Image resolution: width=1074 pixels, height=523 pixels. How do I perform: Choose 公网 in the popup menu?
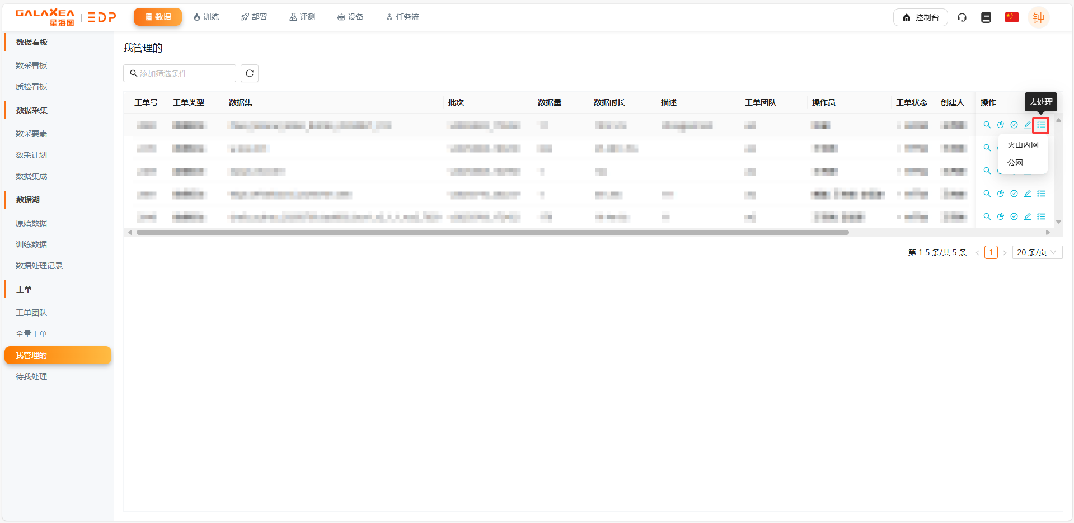(x=1015, y=163)
